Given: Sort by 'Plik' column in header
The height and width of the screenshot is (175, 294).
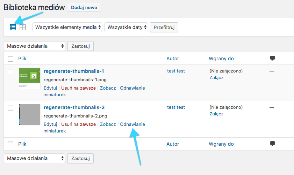Looking at the screenshot, I should (x=22, y=59).
